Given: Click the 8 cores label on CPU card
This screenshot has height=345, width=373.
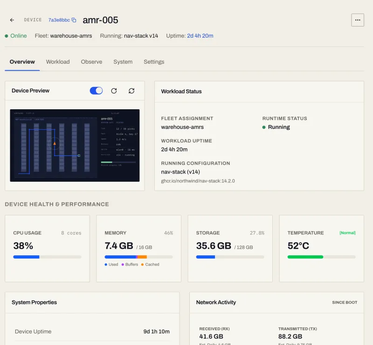Looking at the screenshot, I should tap(71, 233).
